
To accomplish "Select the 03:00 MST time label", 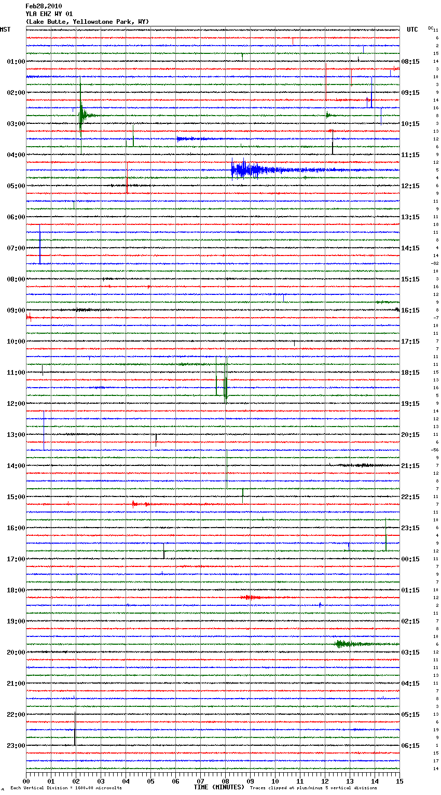I will point(16,124).
